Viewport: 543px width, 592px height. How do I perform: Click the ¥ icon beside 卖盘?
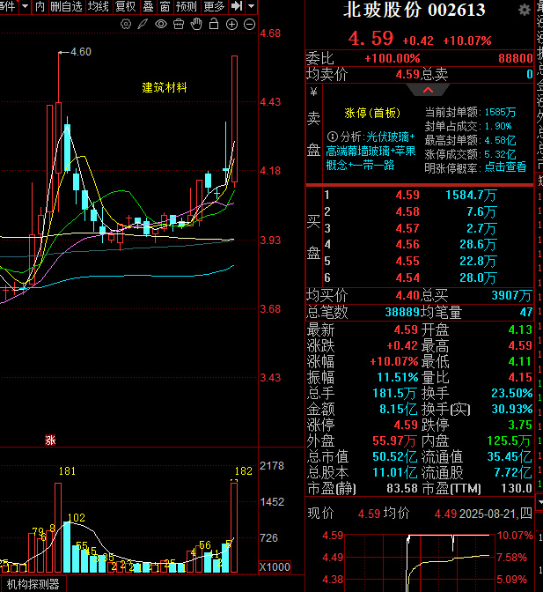pyautogui.click(x=313, y=92)
